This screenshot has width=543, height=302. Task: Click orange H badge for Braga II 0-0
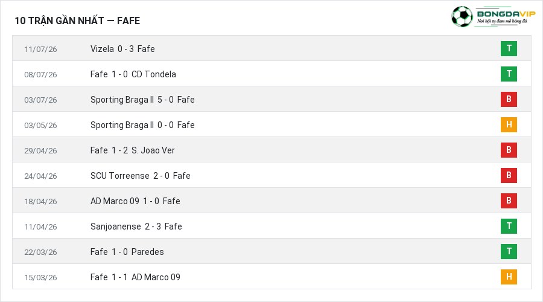[x=509, y=124]
